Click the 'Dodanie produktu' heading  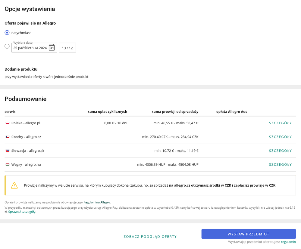click(21, 69)
